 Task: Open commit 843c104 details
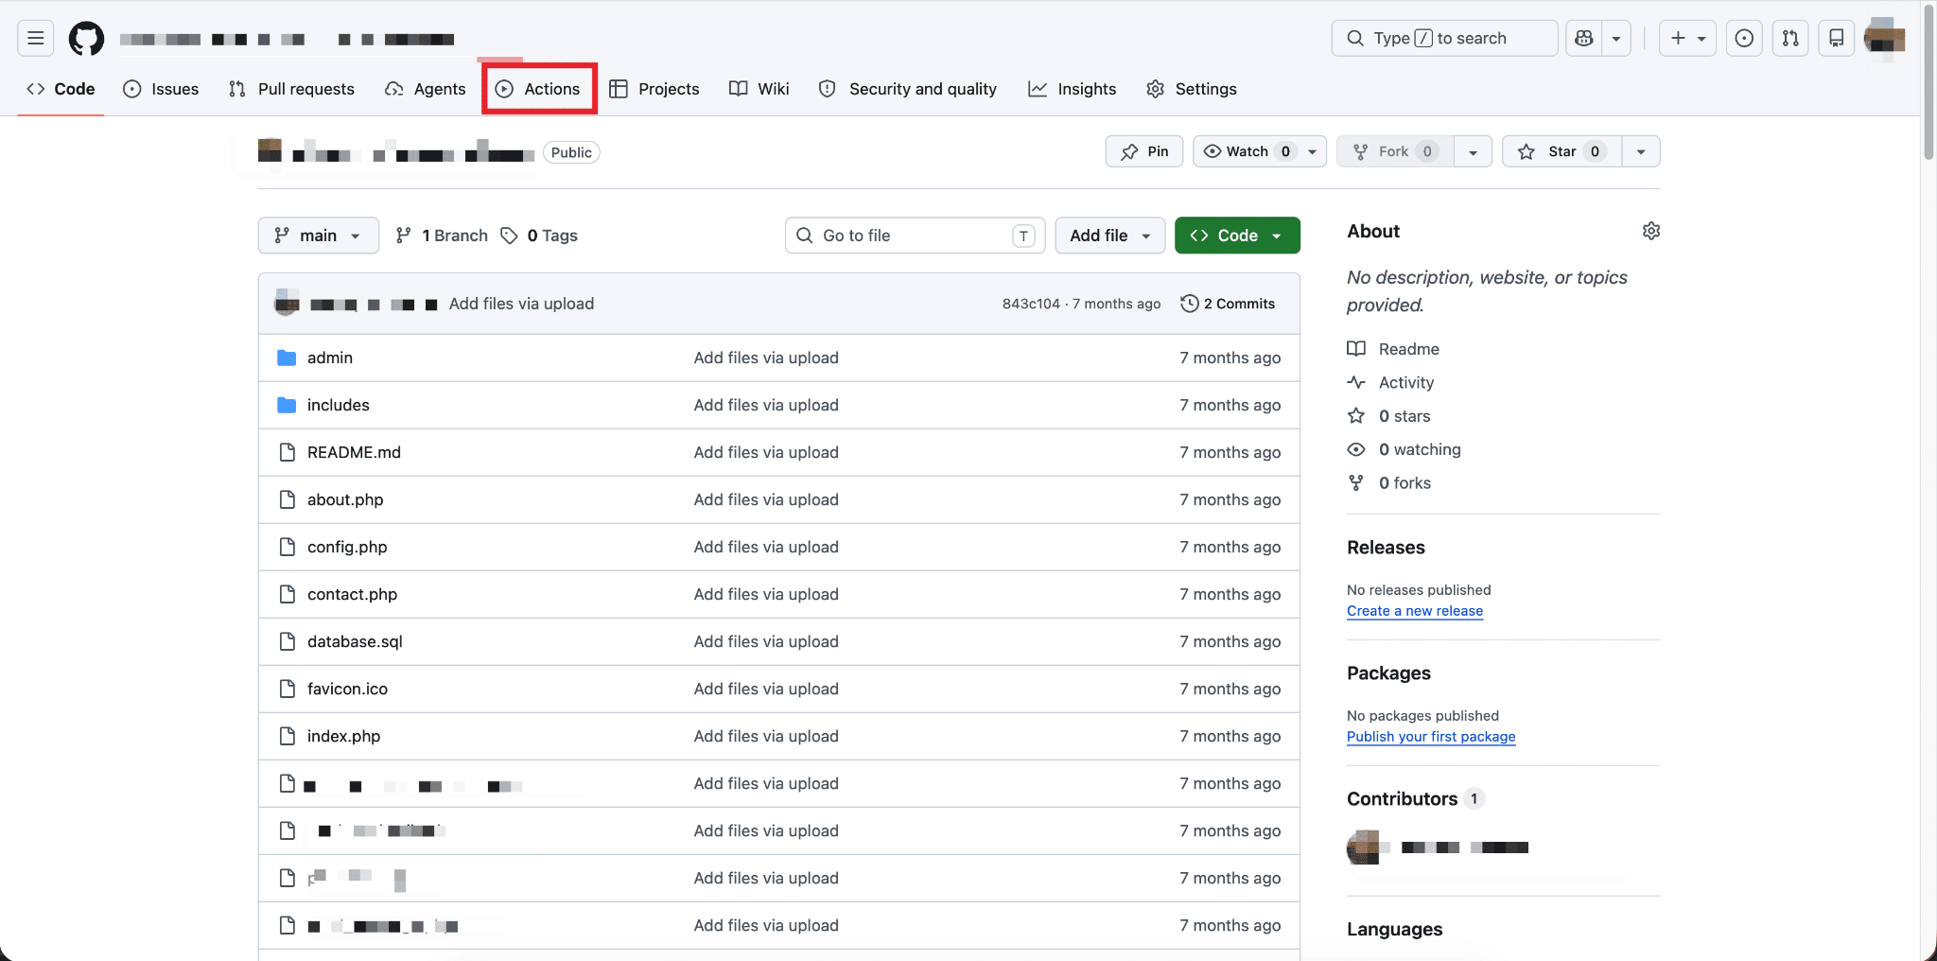pos(1031,304)
